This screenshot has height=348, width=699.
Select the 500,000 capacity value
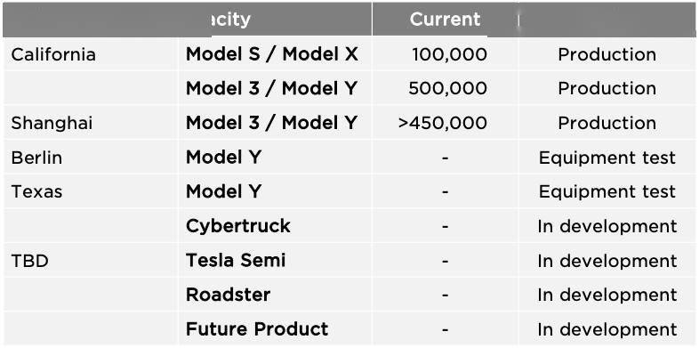point(447,89)
